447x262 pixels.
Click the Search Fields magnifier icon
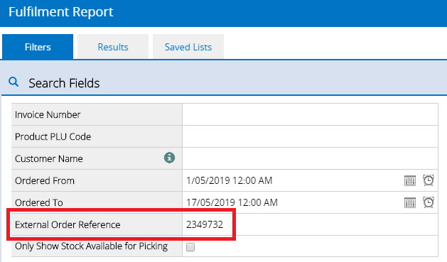click(x=14, y=82)
